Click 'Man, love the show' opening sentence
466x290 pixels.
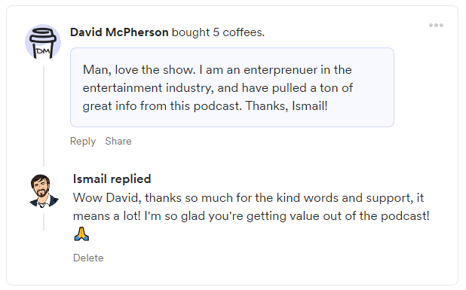click(x=139, y=70)
